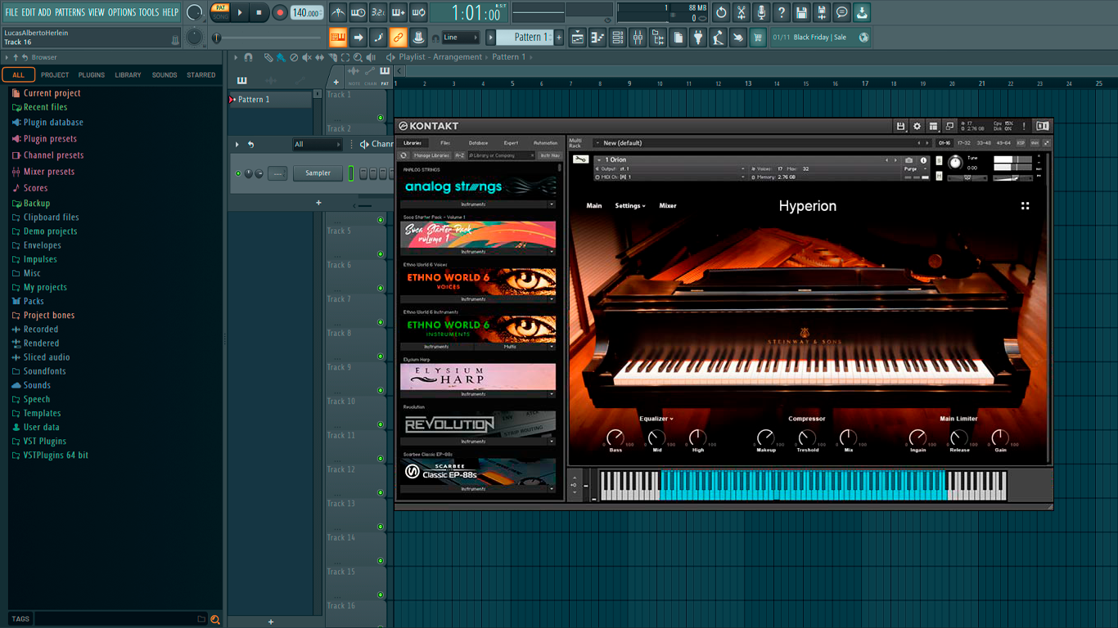Click Hyperion four-dots menu icon
This screenshot has height=628, width=1118.
tap(1025, 206)
